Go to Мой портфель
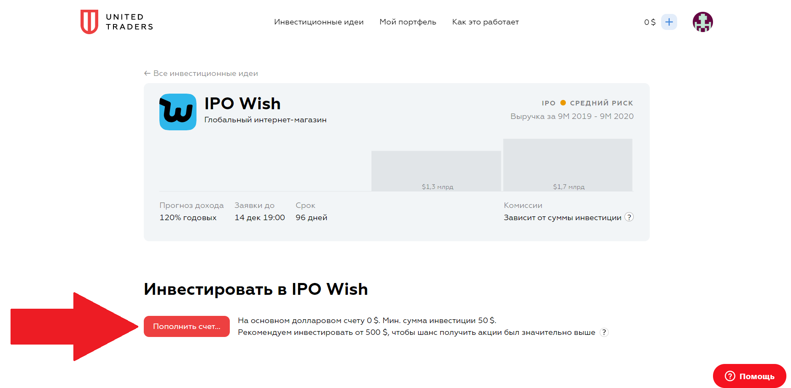Screen dimensions: 791x388 tap(408, 22)
